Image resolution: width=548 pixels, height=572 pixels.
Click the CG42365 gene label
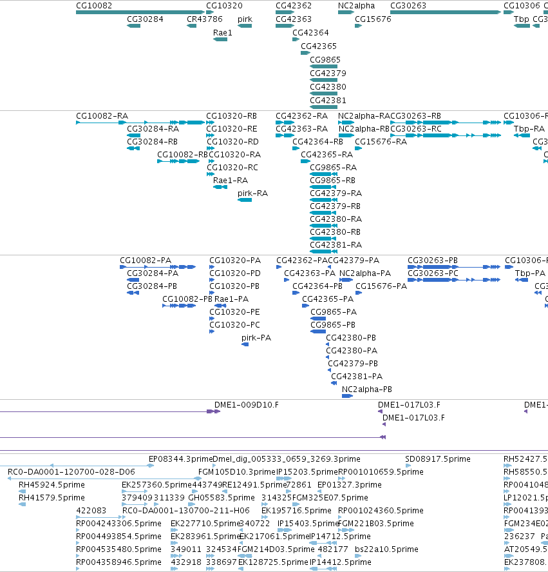319,46
